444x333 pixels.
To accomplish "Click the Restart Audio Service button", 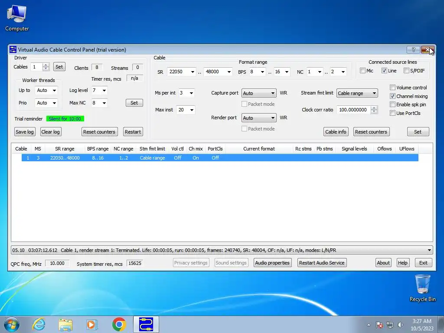I will point(322,263).
